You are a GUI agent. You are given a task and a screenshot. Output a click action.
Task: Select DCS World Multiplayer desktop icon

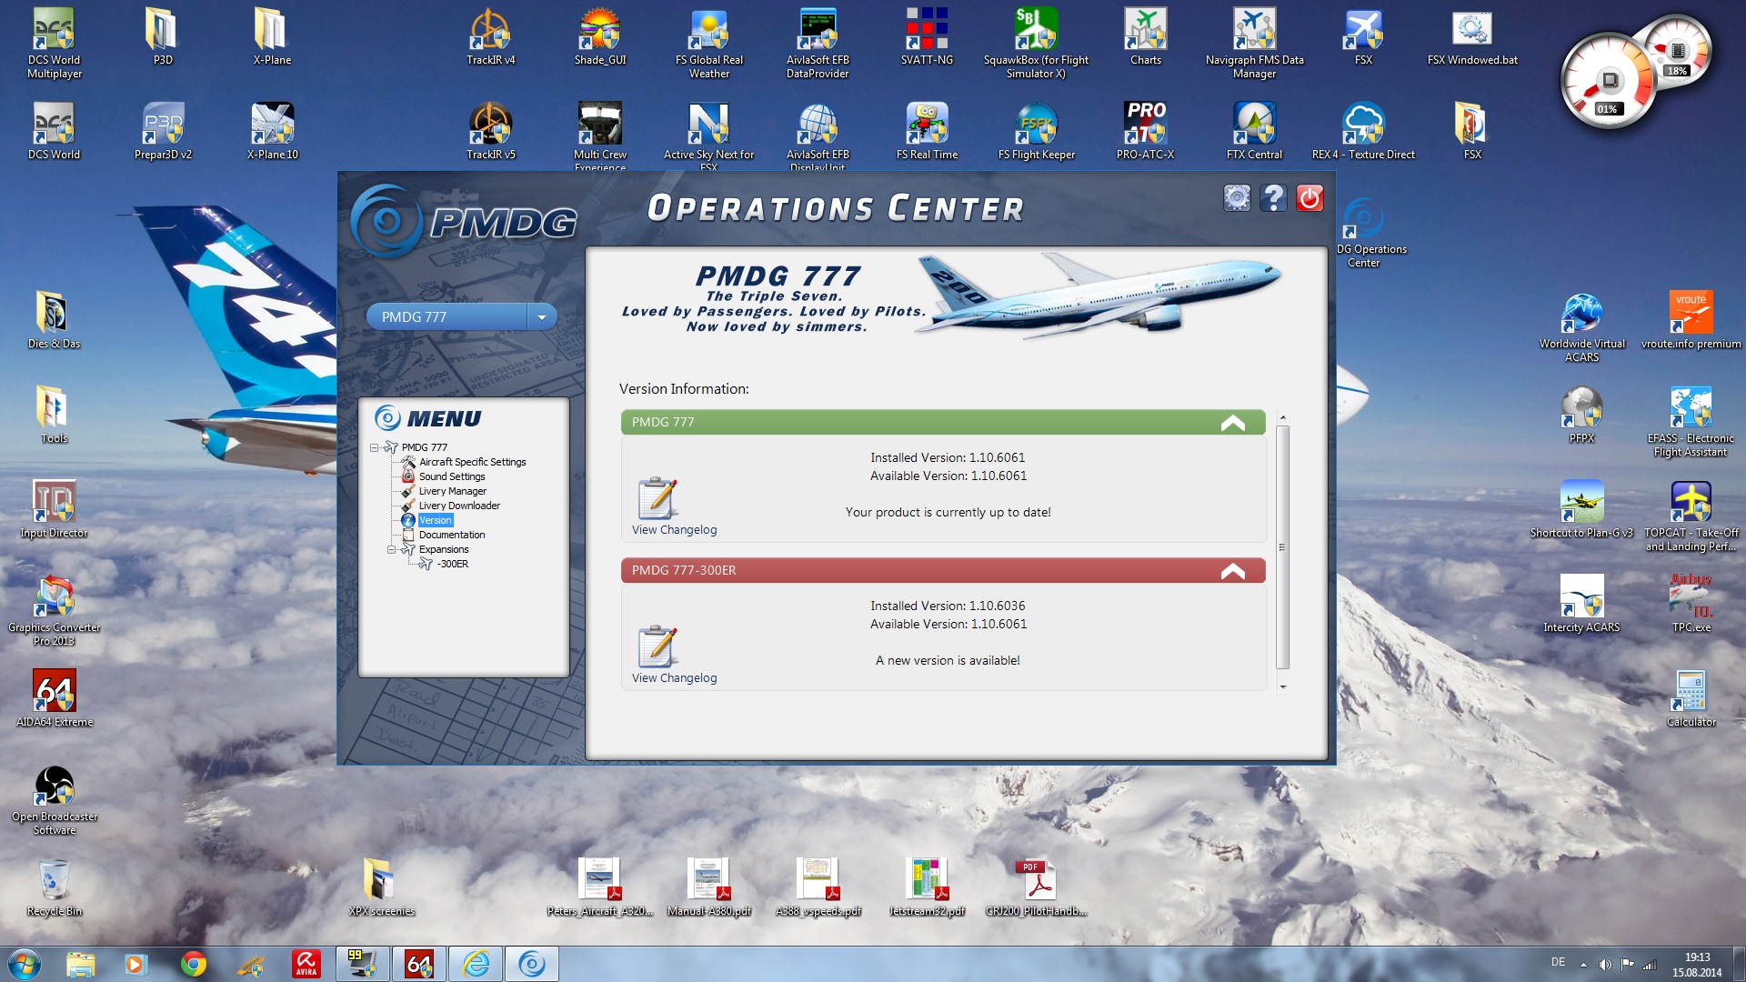point(55,43)
